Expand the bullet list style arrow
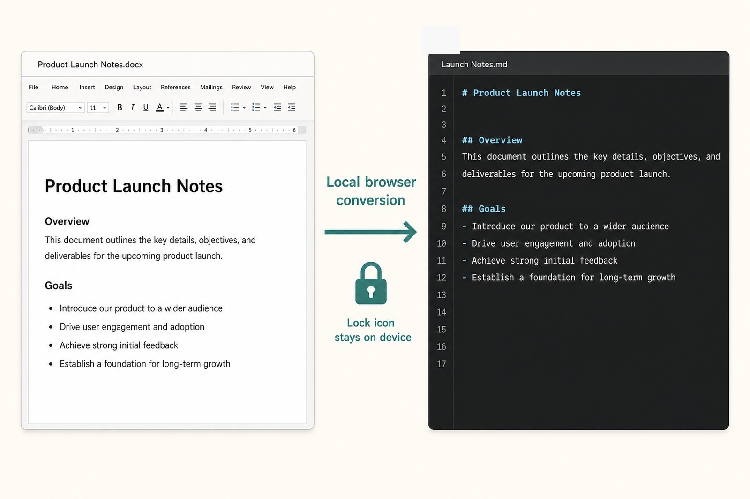Image resolution: width=750 pixels, height=499 pixels. (x=244, y=108)
